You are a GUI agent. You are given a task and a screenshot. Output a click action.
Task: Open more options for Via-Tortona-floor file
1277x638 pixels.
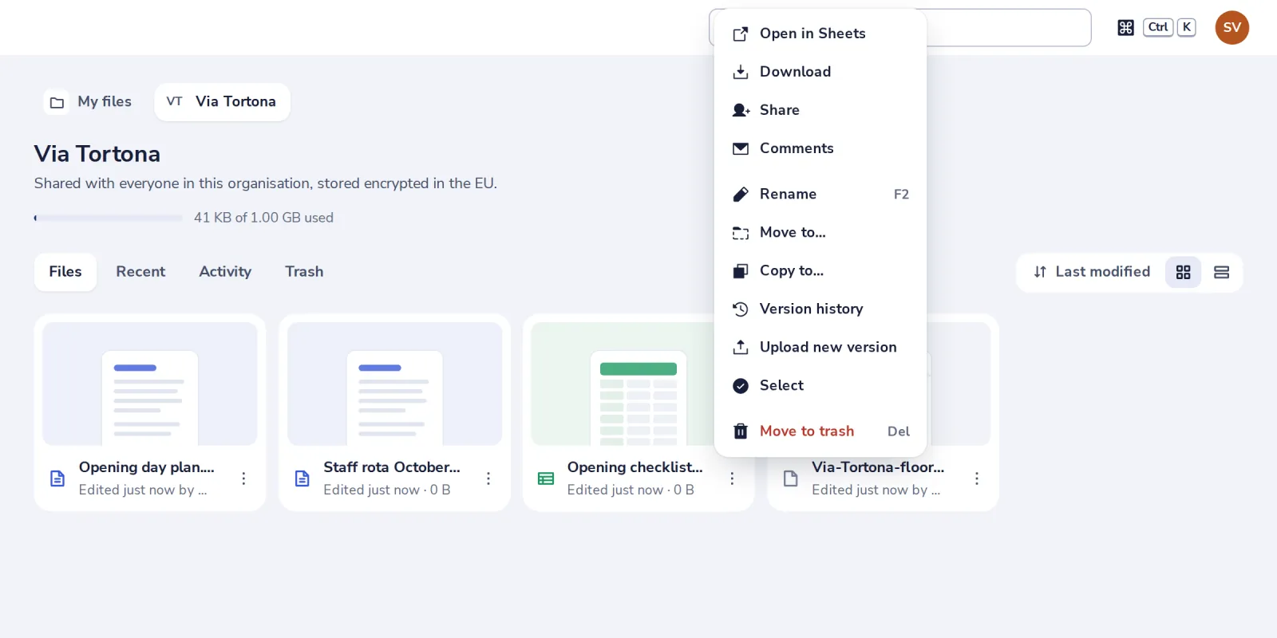point(977,478)
